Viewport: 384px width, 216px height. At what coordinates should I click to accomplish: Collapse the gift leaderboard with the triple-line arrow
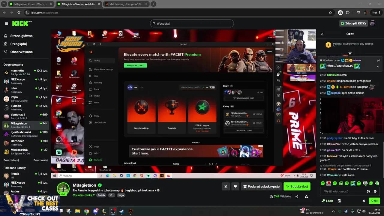click(350, 53)
